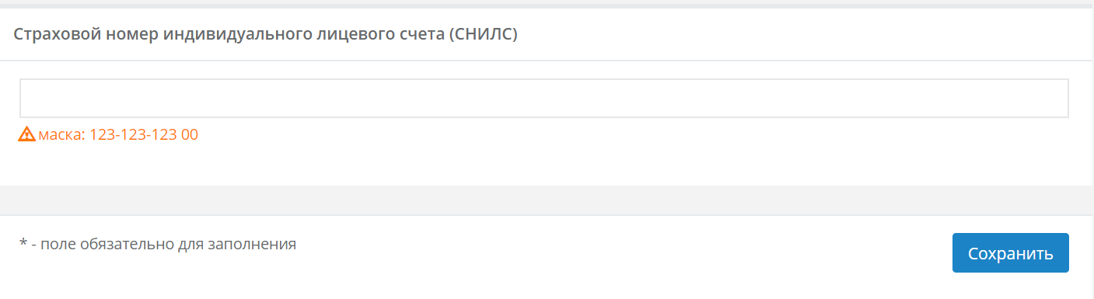1094x299 pixels.
Task: Click the blank footer area left of Сохранить
Action: coord(622,253)
